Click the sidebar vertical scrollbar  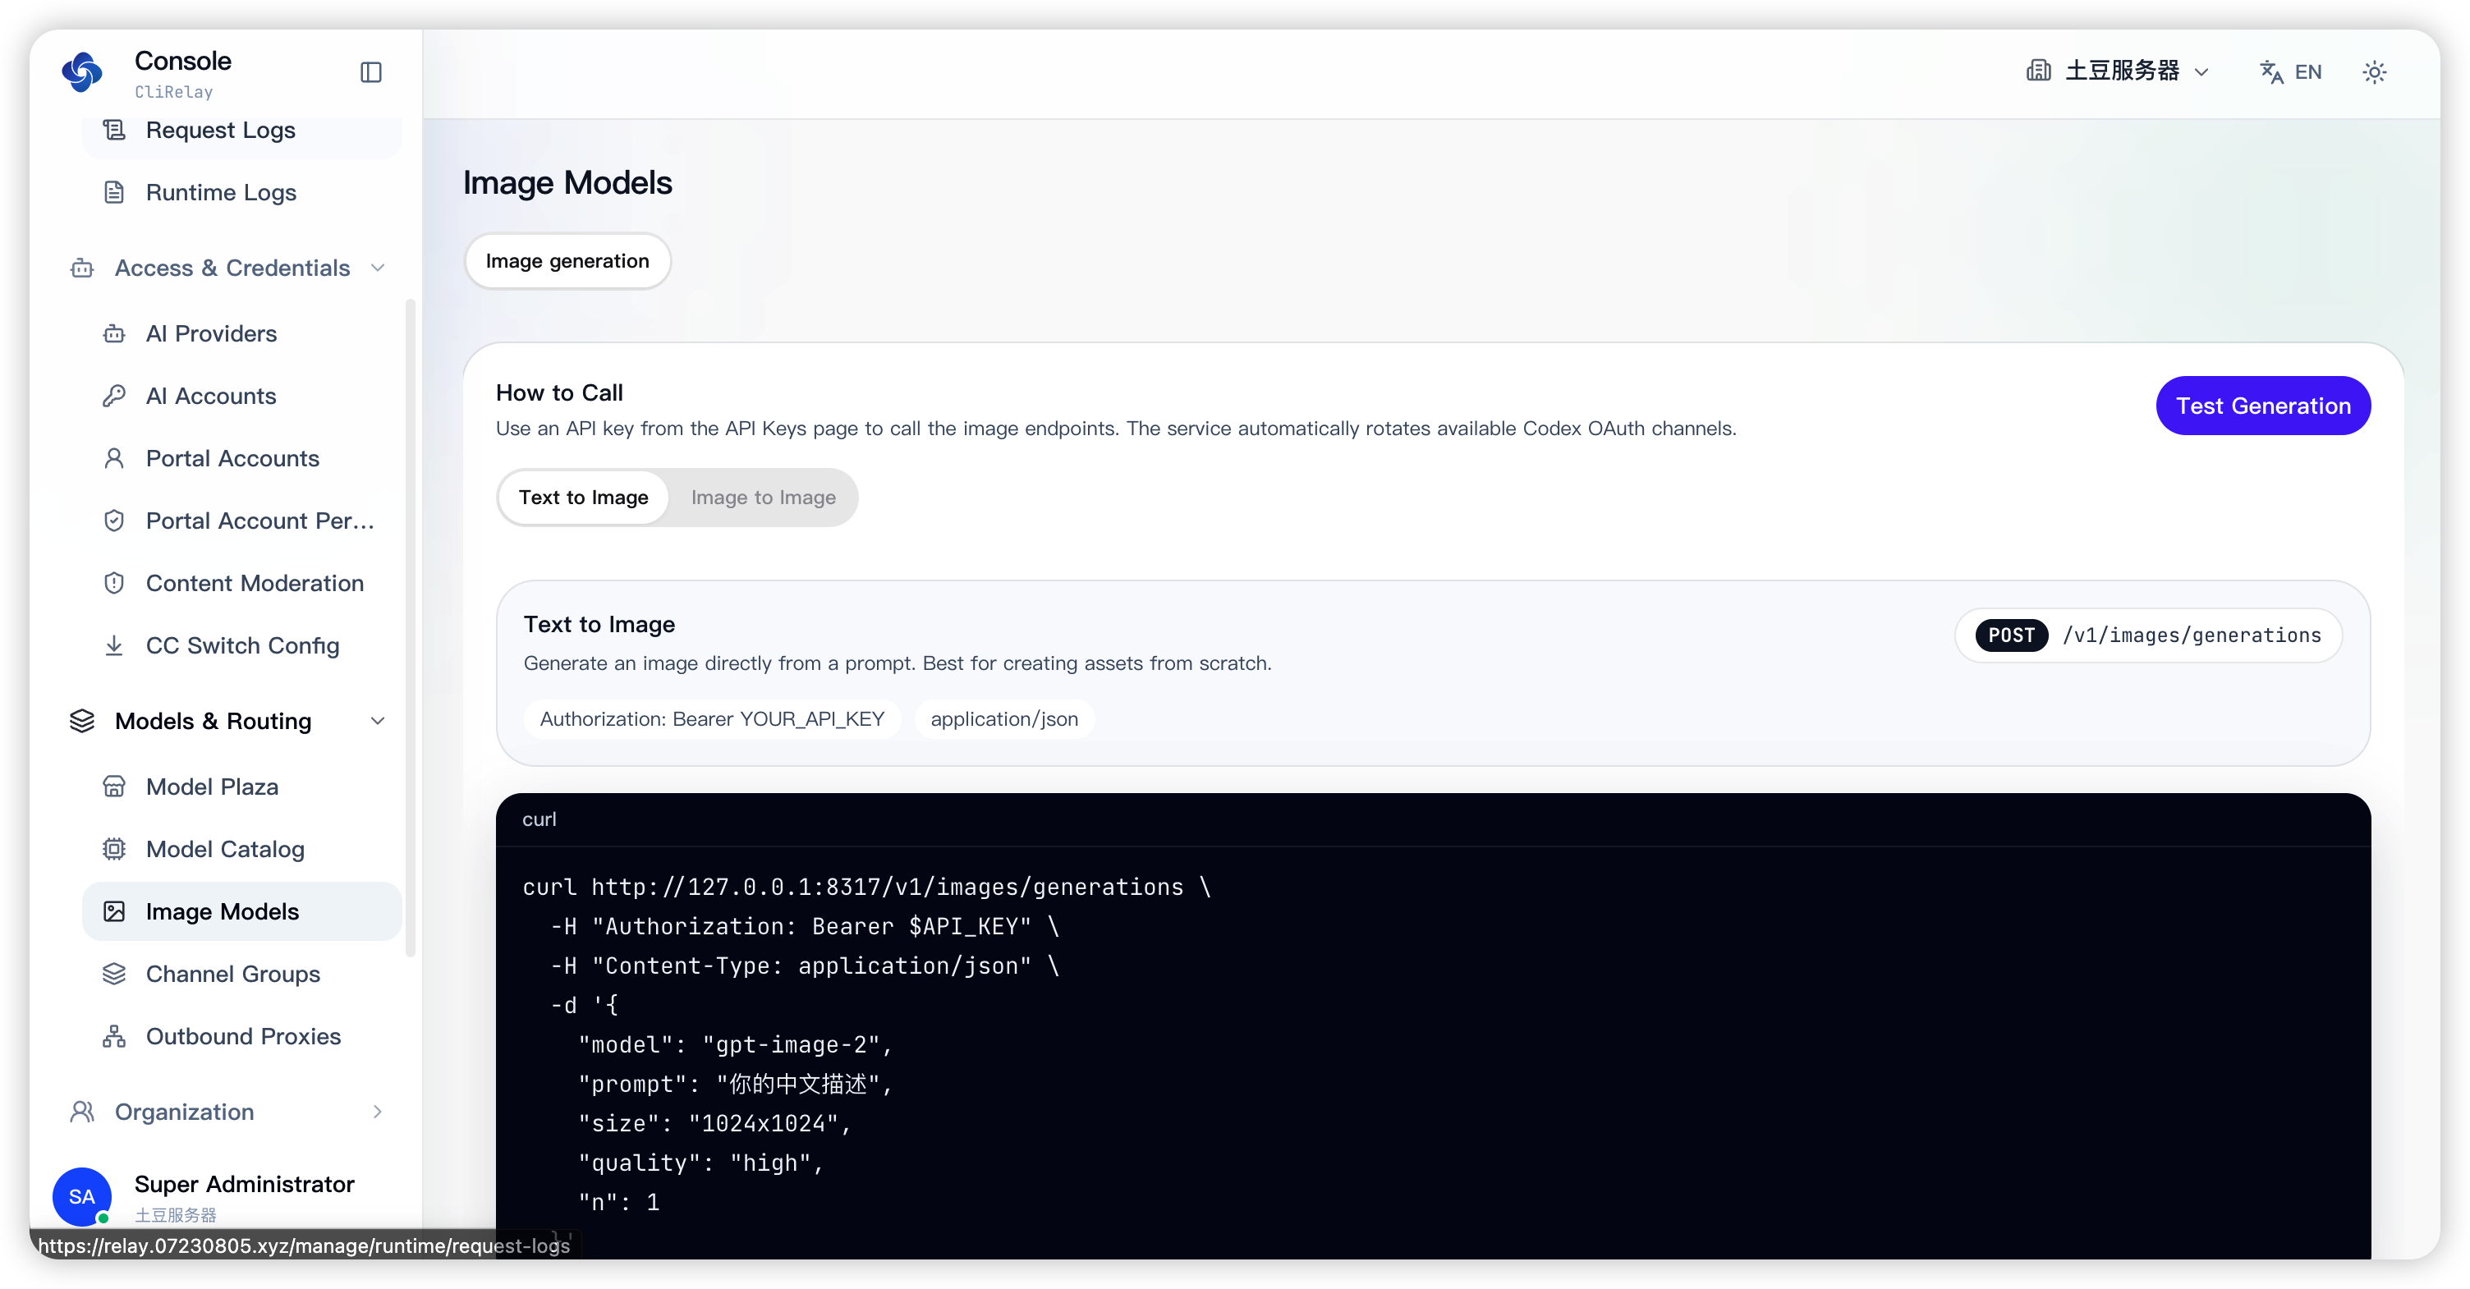[x=411, y=628]
